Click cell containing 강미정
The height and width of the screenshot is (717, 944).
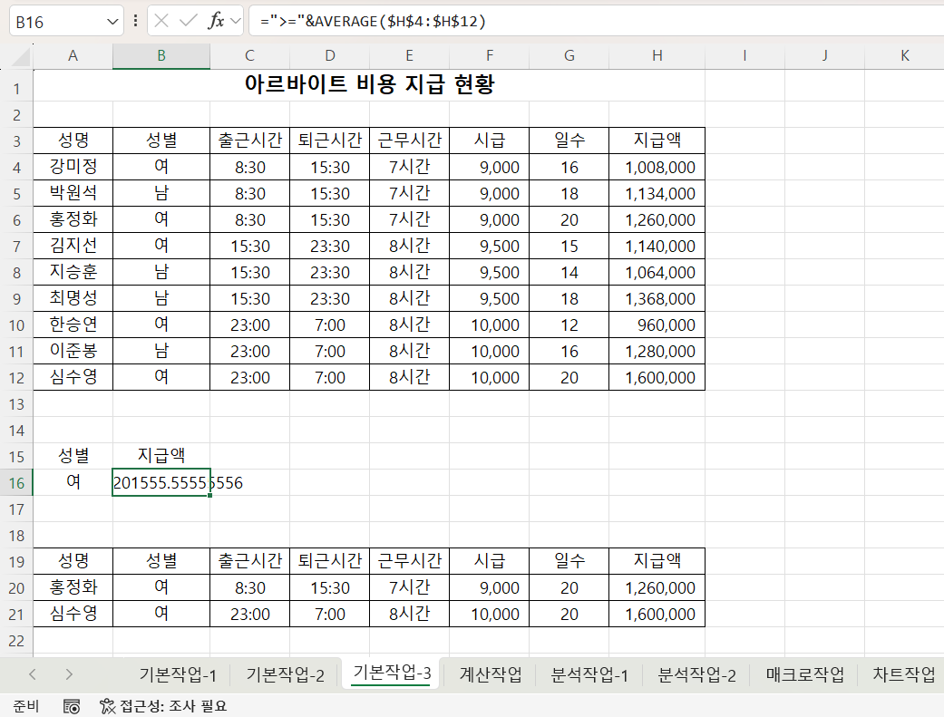73,167
